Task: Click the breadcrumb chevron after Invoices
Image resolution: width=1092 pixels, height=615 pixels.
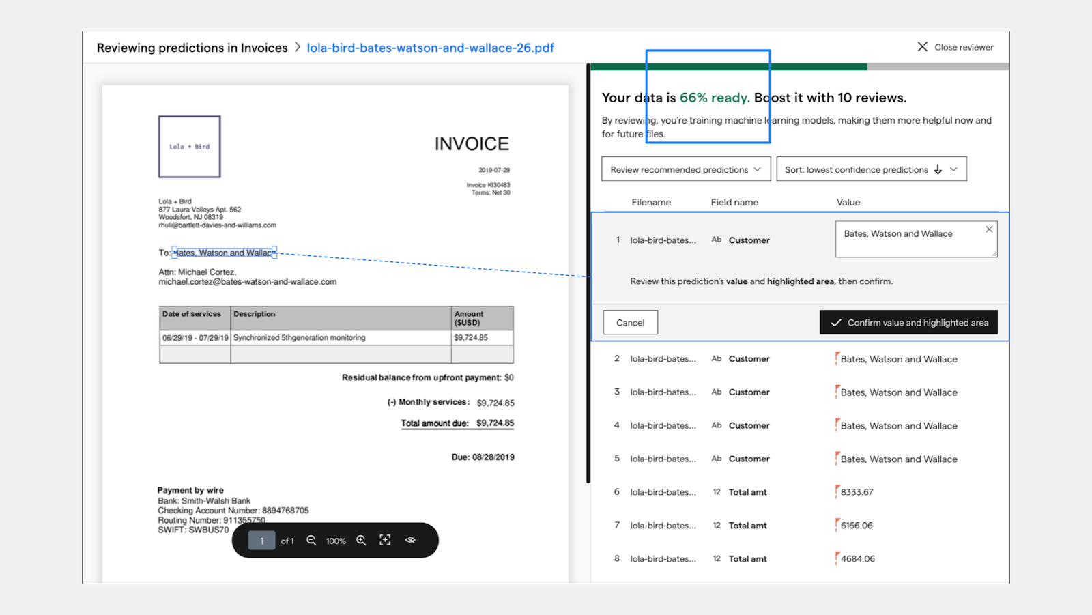Action: 298,47
